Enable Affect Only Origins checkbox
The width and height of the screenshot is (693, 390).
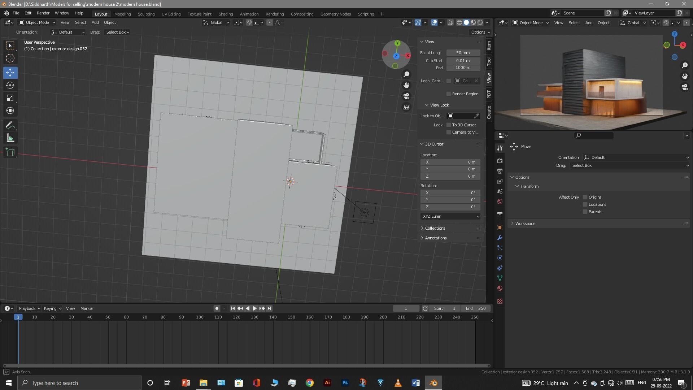(585, 197)
